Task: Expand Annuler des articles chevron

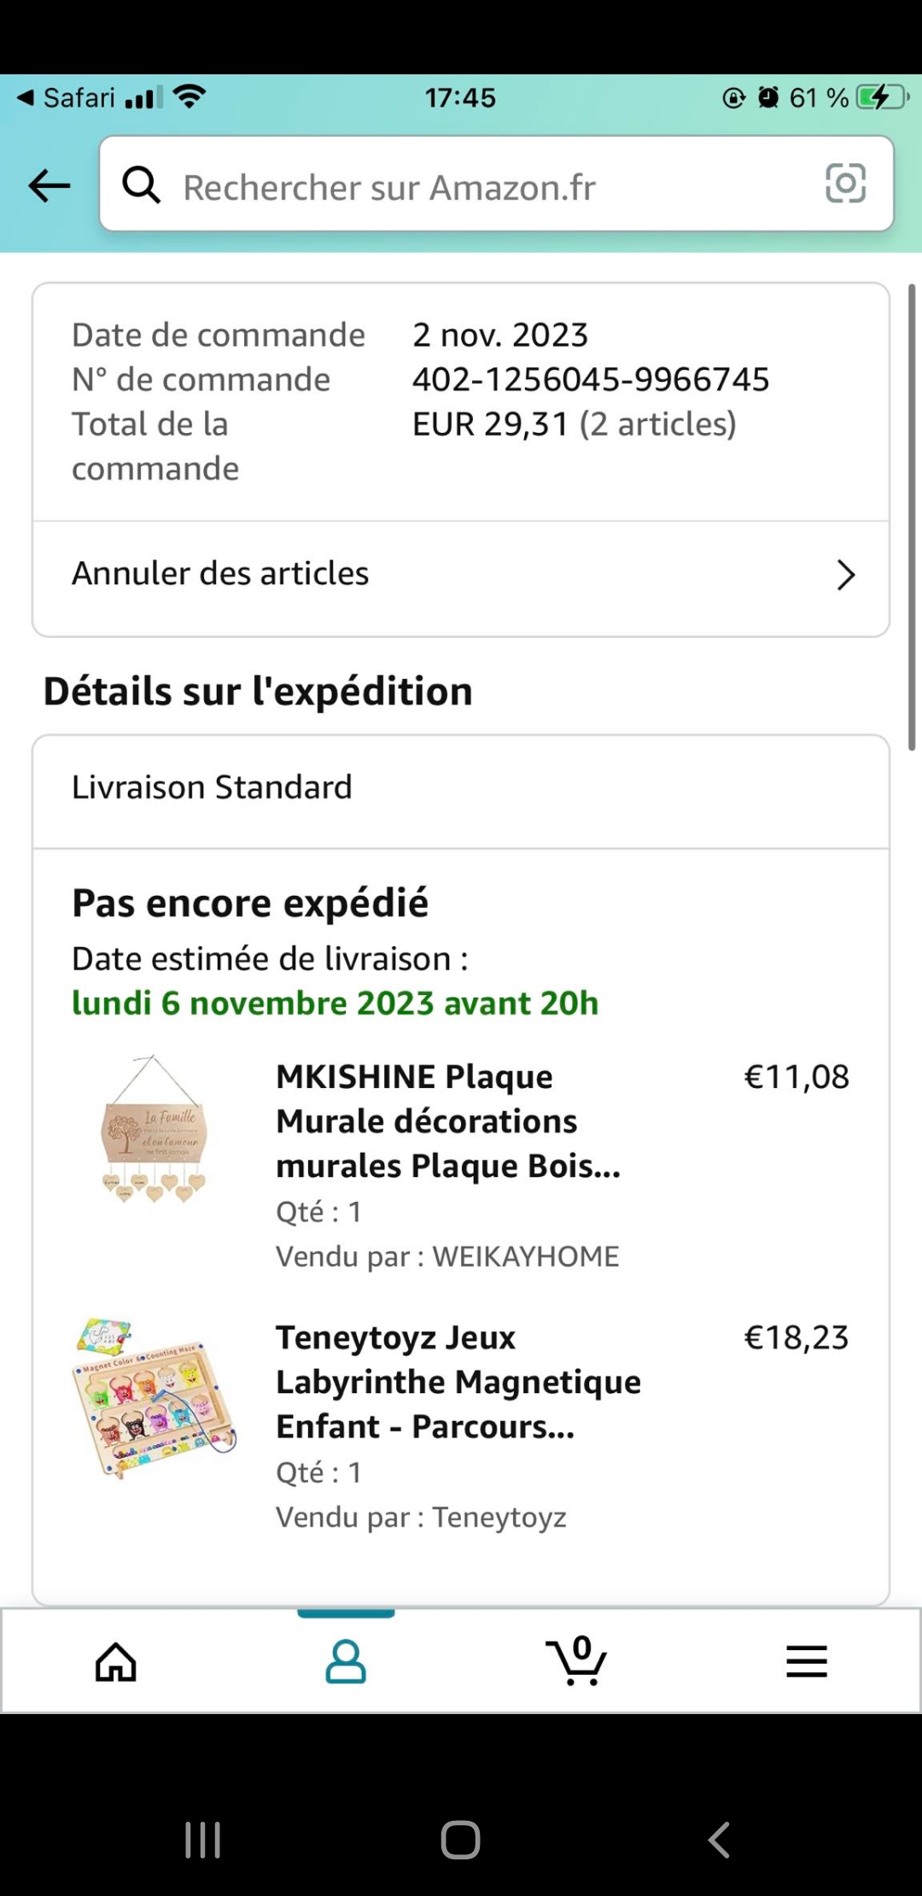Action: pos(845,576)
